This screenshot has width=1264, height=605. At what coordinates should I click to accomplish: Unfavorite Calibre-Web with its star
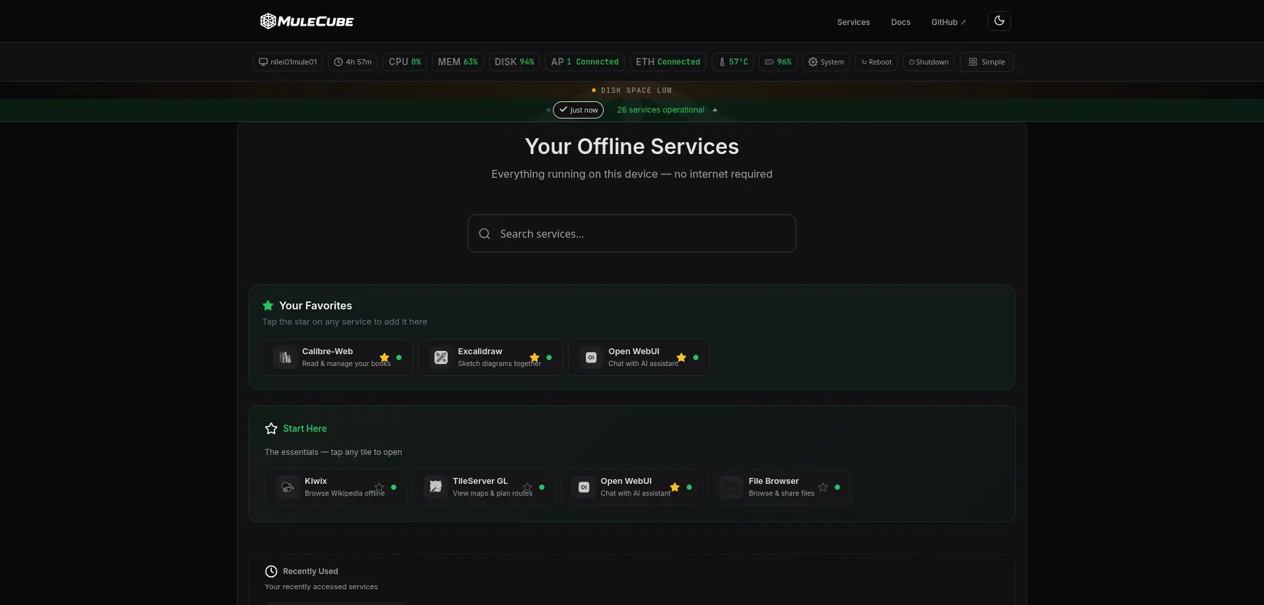pos(384,357)
